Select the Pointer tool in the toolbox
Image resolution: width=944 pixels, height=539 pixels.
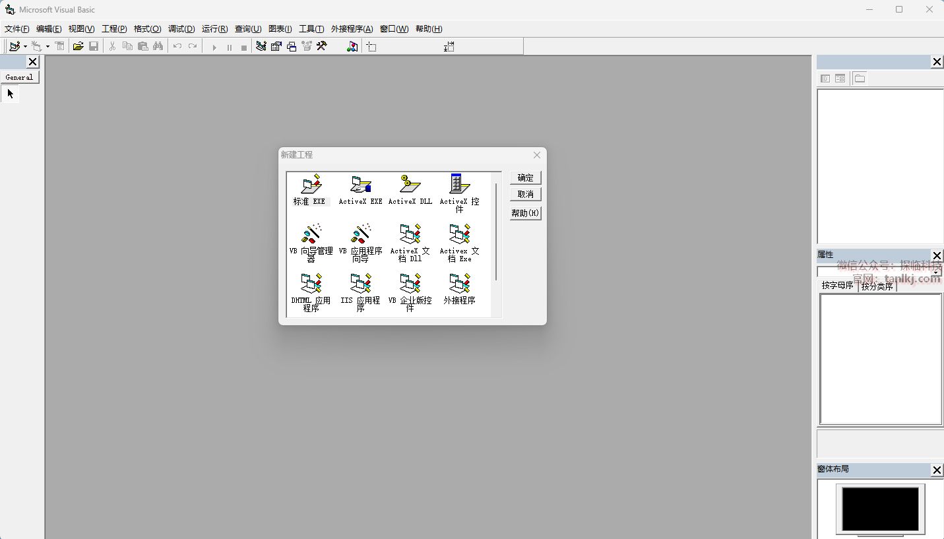click(10, 94)
